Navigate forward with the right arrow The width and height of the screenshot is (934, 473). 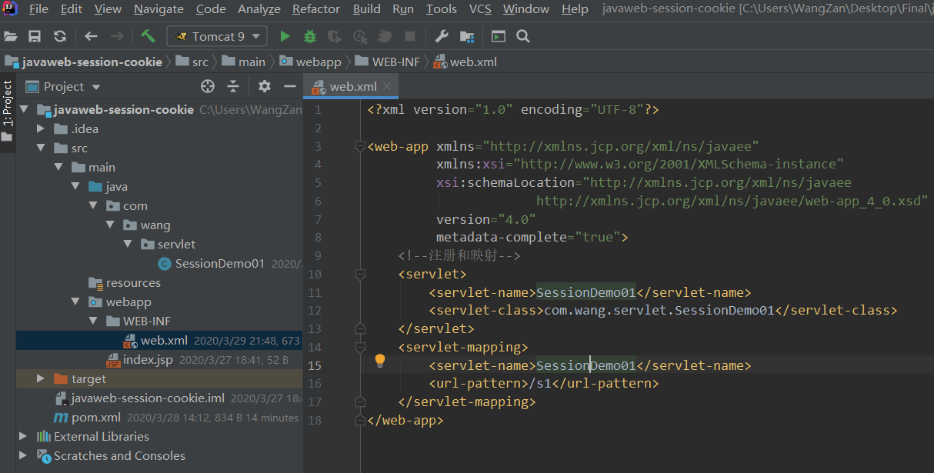coord(117,36)
